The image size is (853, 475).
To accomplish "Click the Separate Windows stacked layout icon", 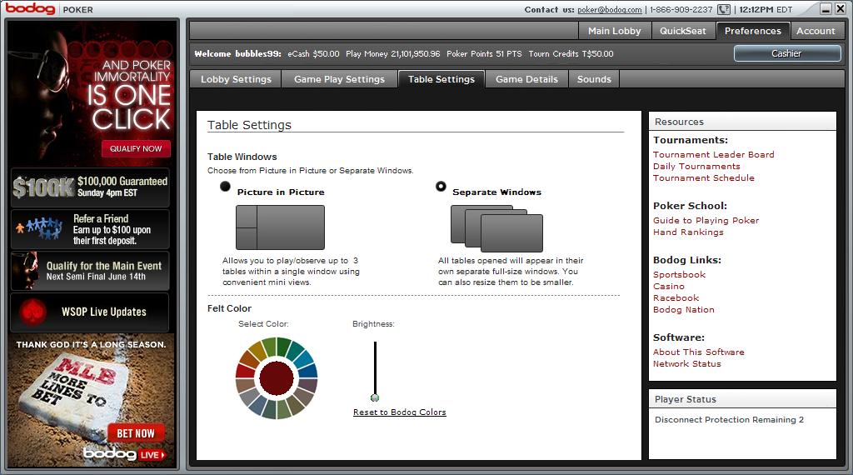I will pyautogui.click(x=496, y=228).
